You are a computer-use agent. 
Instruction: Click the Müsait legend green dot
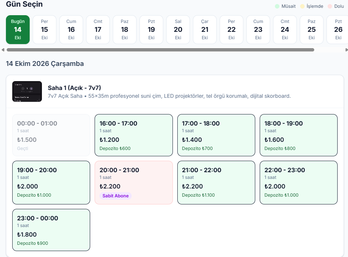[x=277, y=6]
